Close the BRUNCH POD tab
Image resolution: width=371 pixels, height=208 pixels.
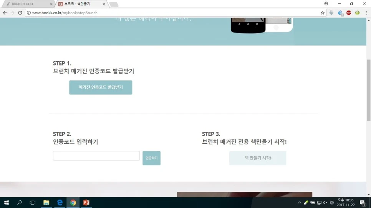point(51,4)
